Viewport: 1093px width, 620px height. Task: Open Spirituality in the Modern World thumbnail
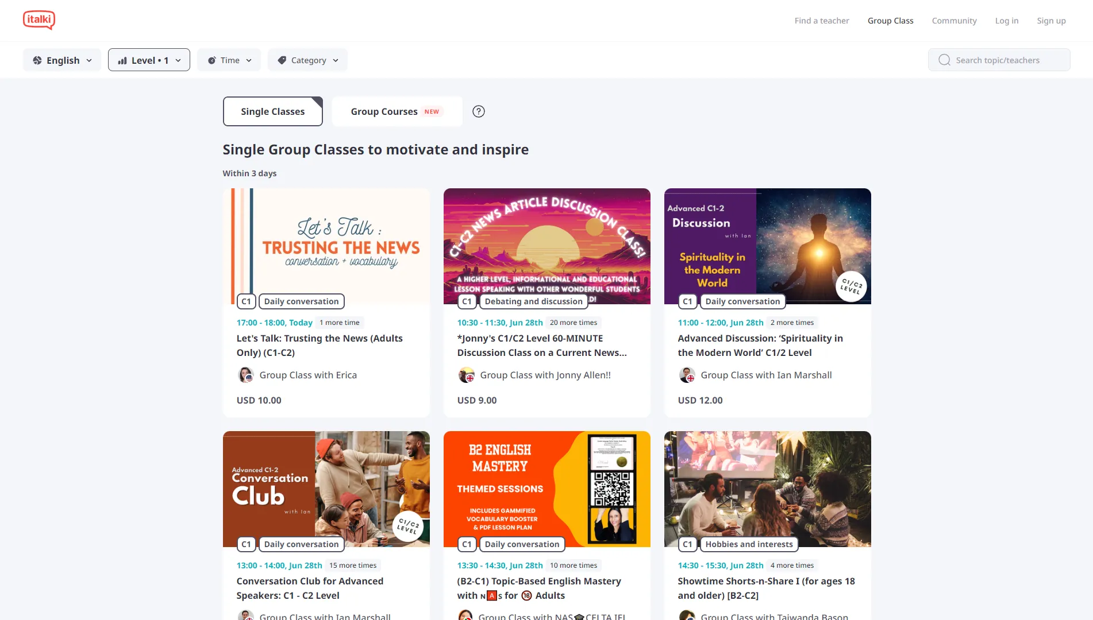tap(768, 246)
